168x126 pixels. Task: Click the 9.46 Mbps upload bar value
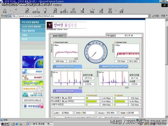click(134, 101)
